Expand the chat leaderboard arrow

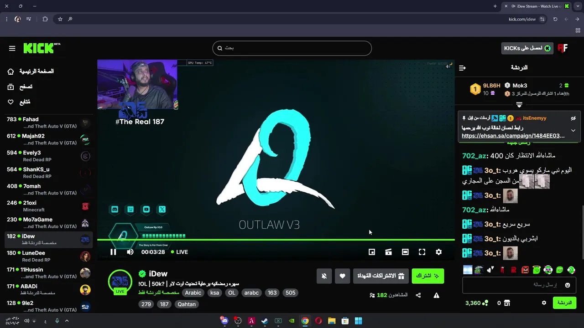(519, 105)
